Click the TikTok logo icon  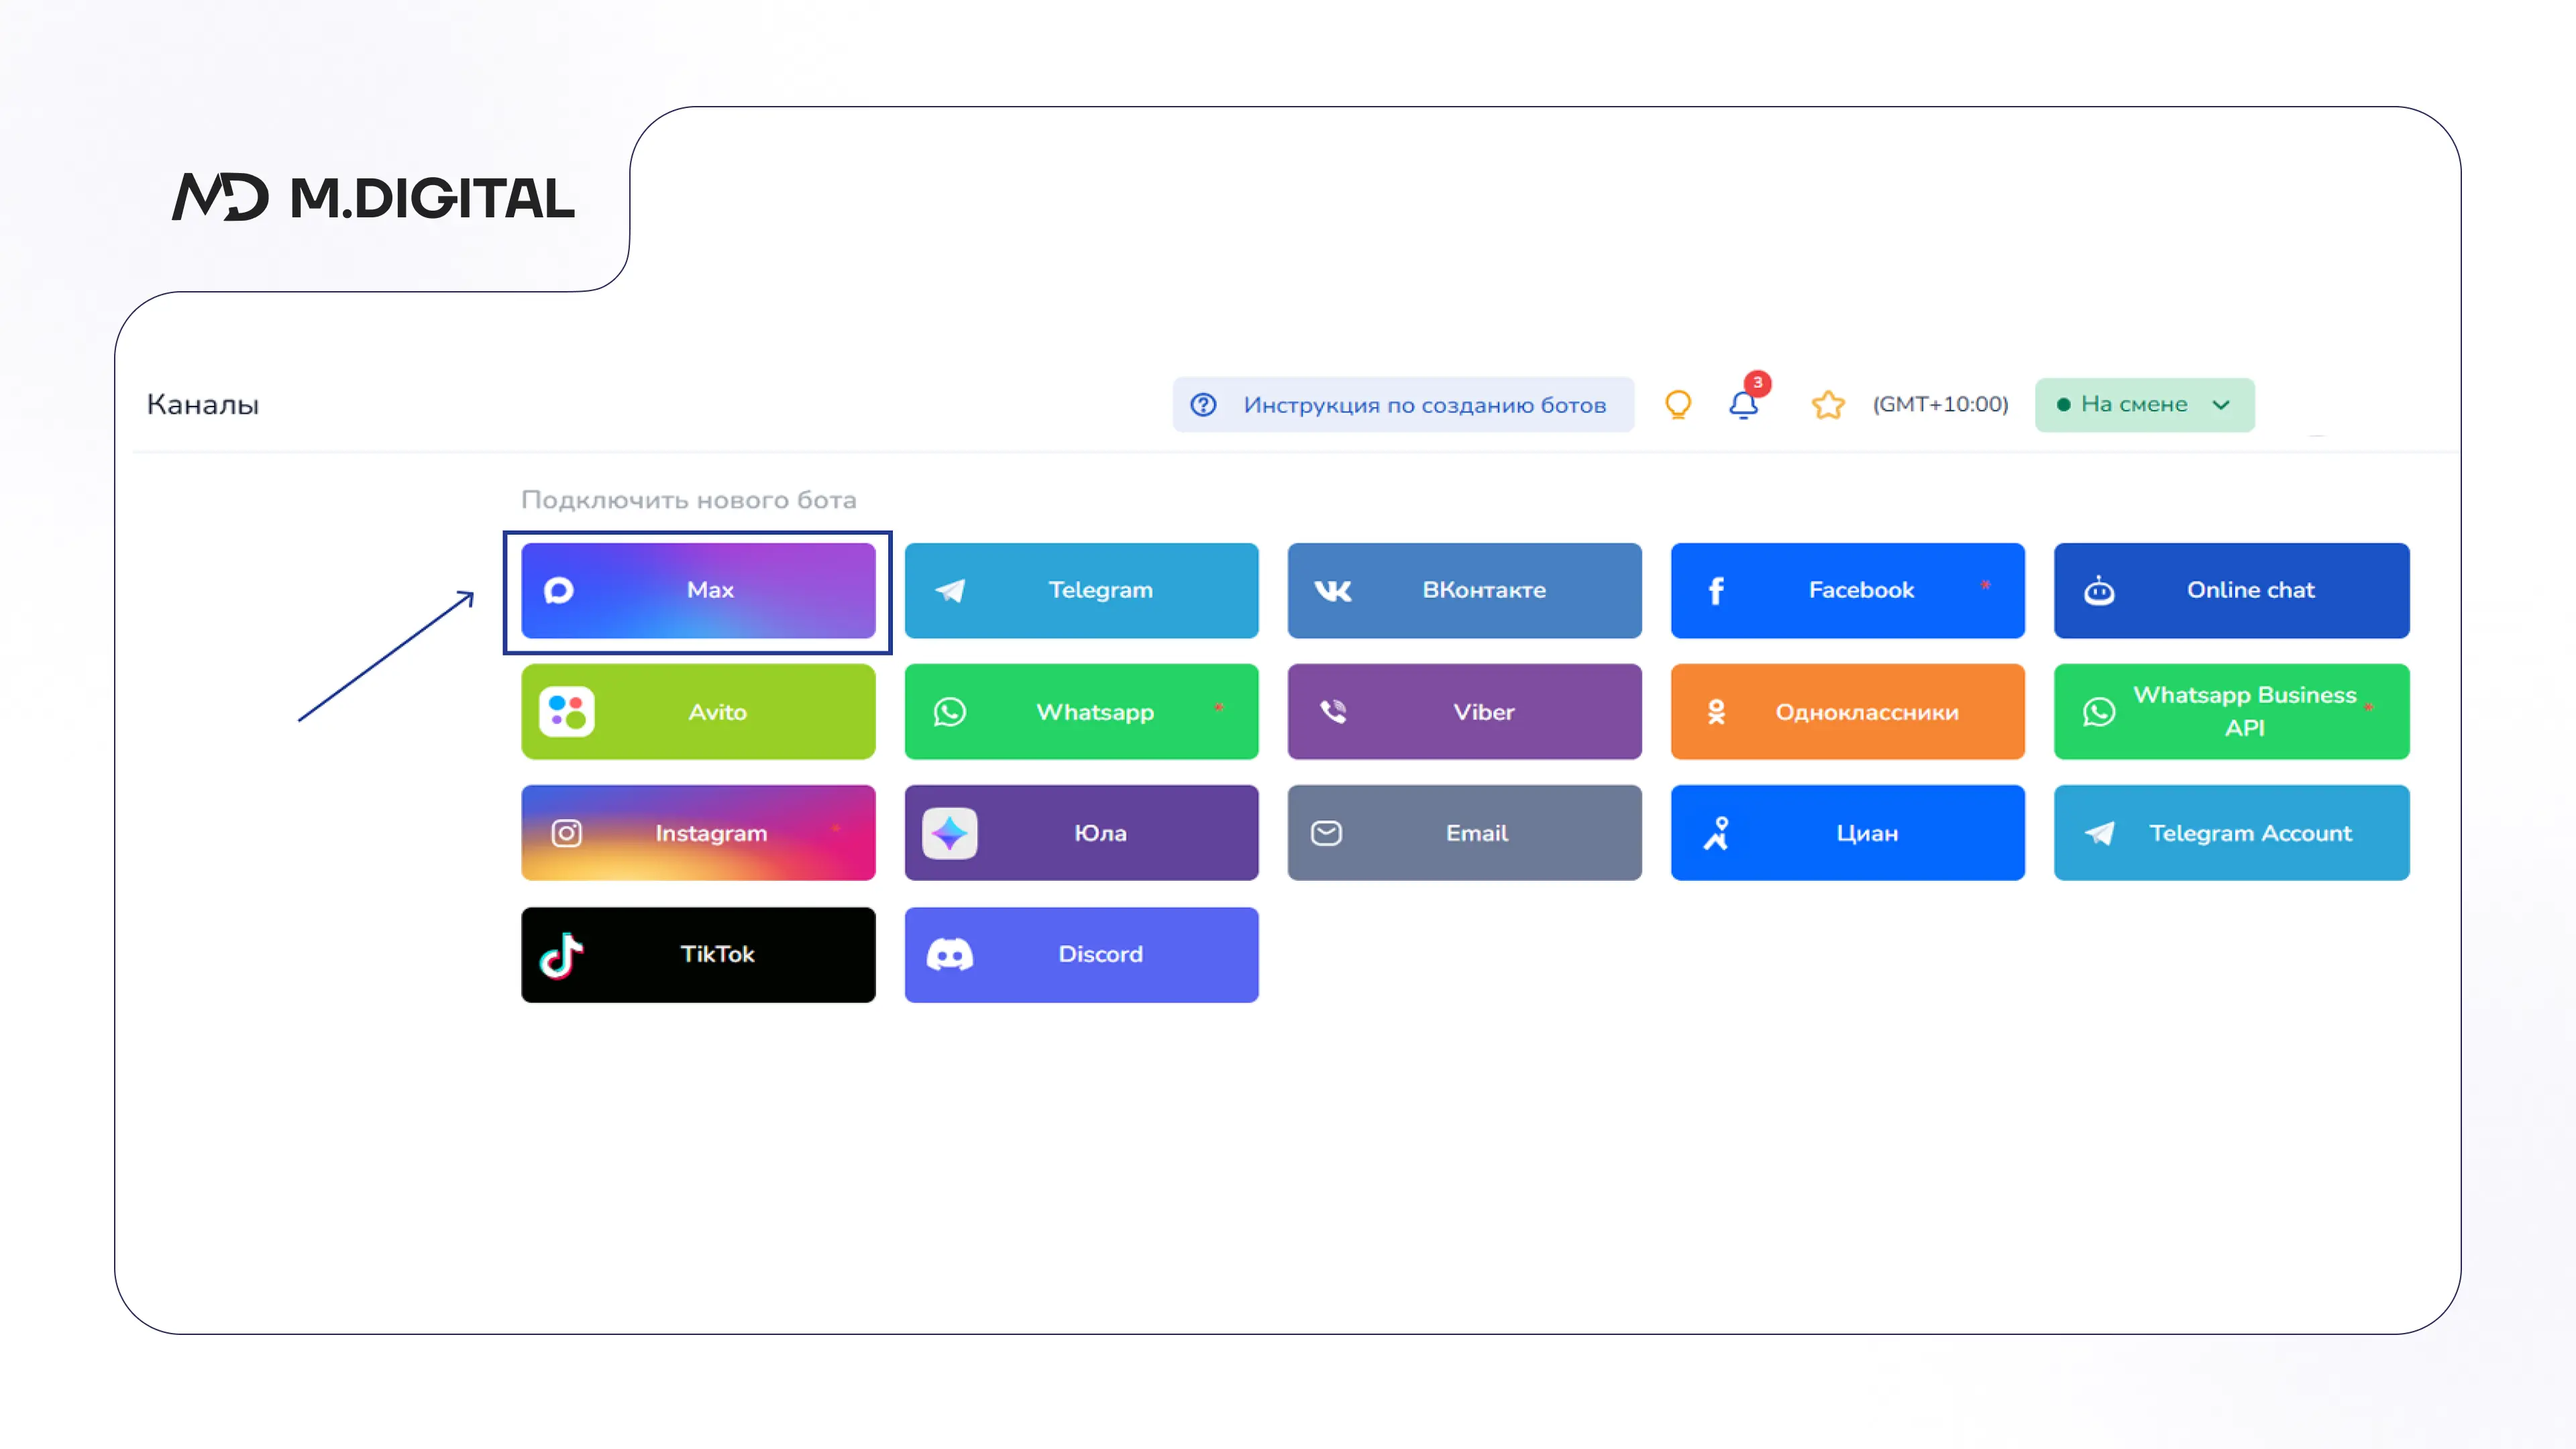561,955
